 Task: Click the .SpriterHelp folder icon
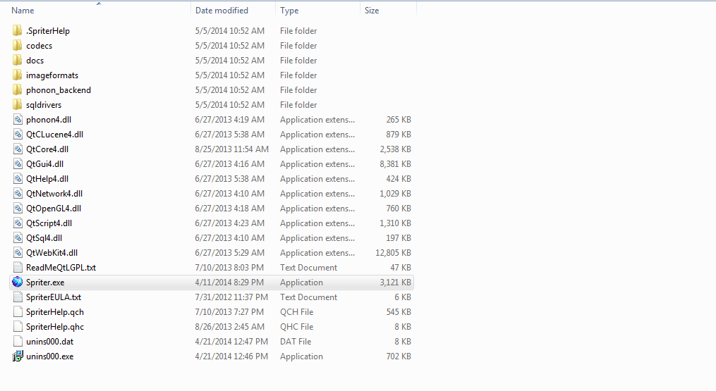18,30
